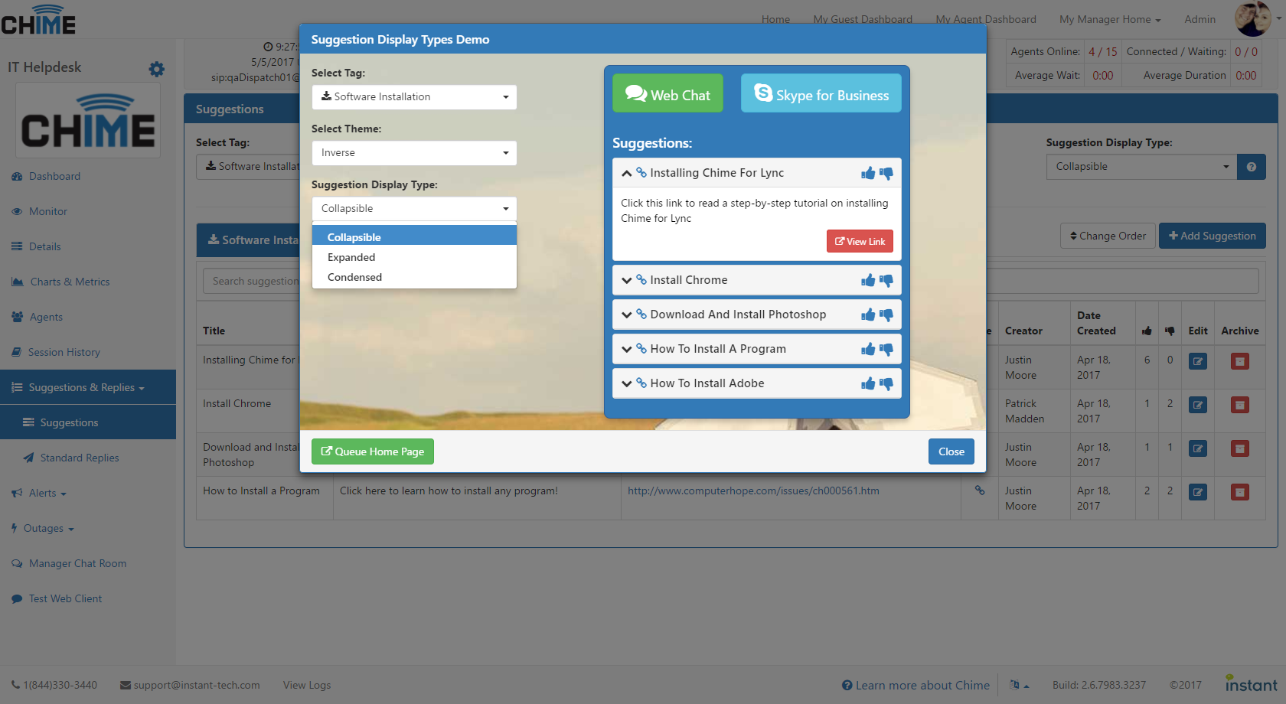Thumbs down How To Install Adobe

(886, 383)
